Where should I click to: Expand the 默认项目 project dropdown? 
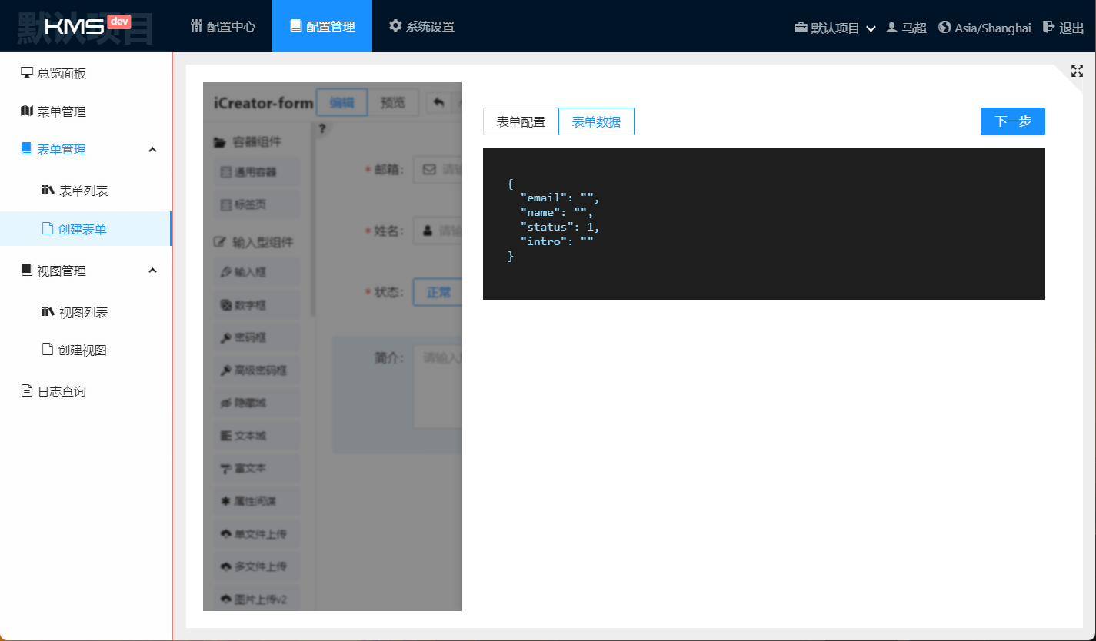(835, 28)
